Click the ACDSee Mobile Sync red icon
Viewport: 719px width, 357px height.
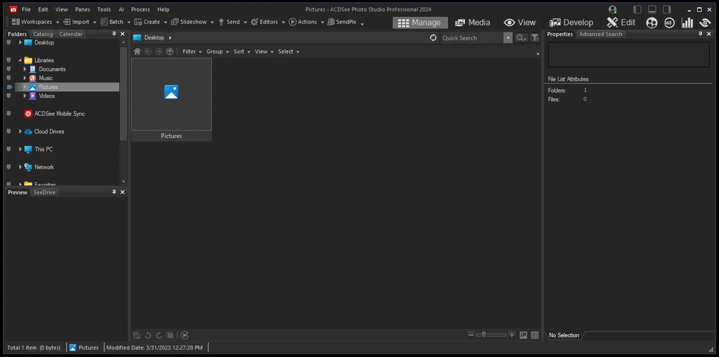(28, 114)
